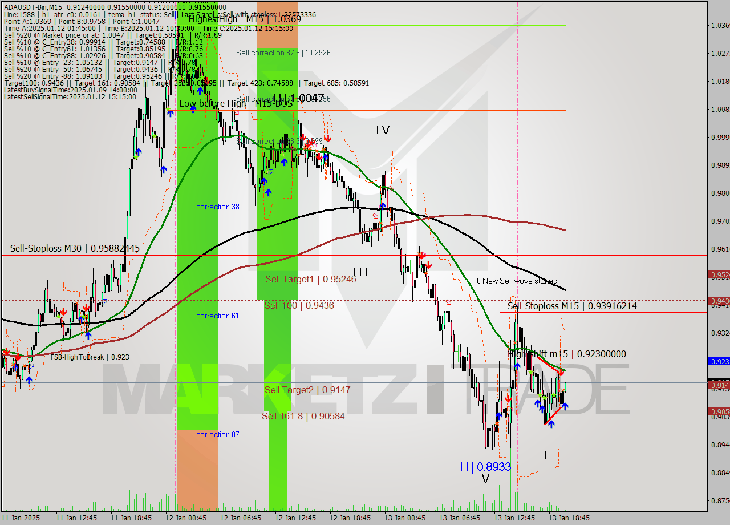Click the wave label II | 0.8933
This screenshot has width=730, height=525.
(x=485, y=467)
